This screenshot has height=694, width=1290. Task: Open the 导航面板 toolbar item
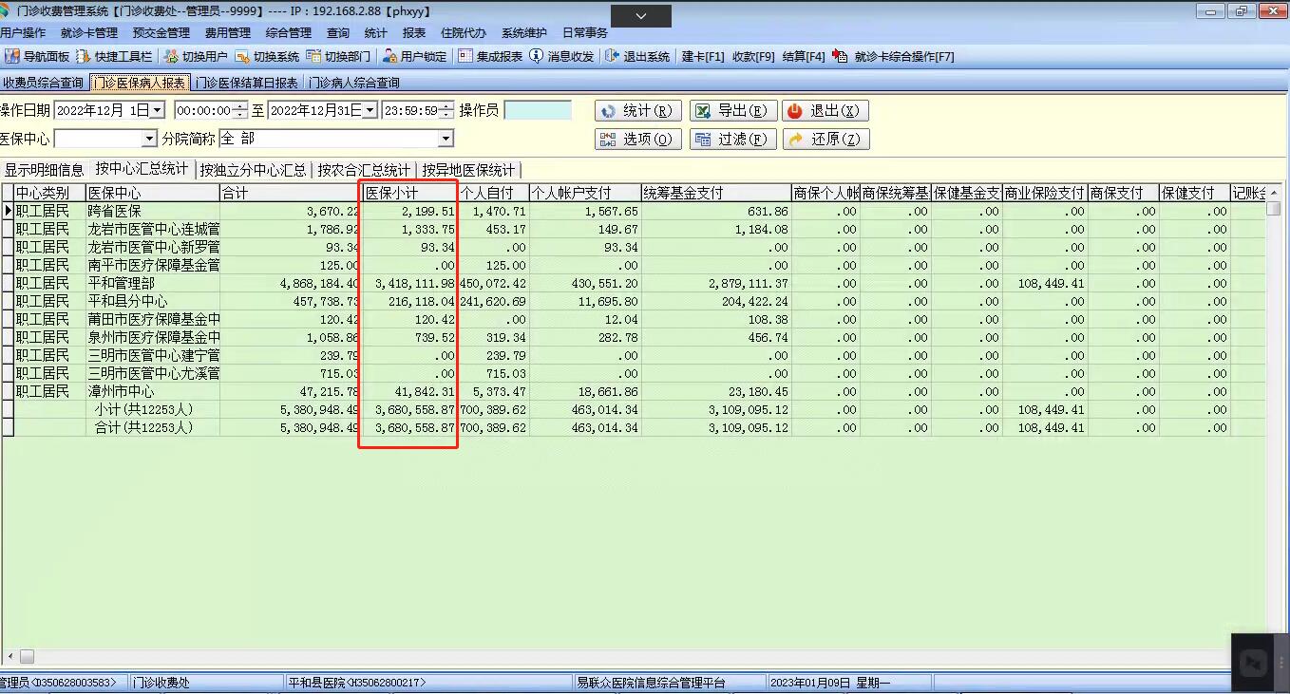(37, 56)
